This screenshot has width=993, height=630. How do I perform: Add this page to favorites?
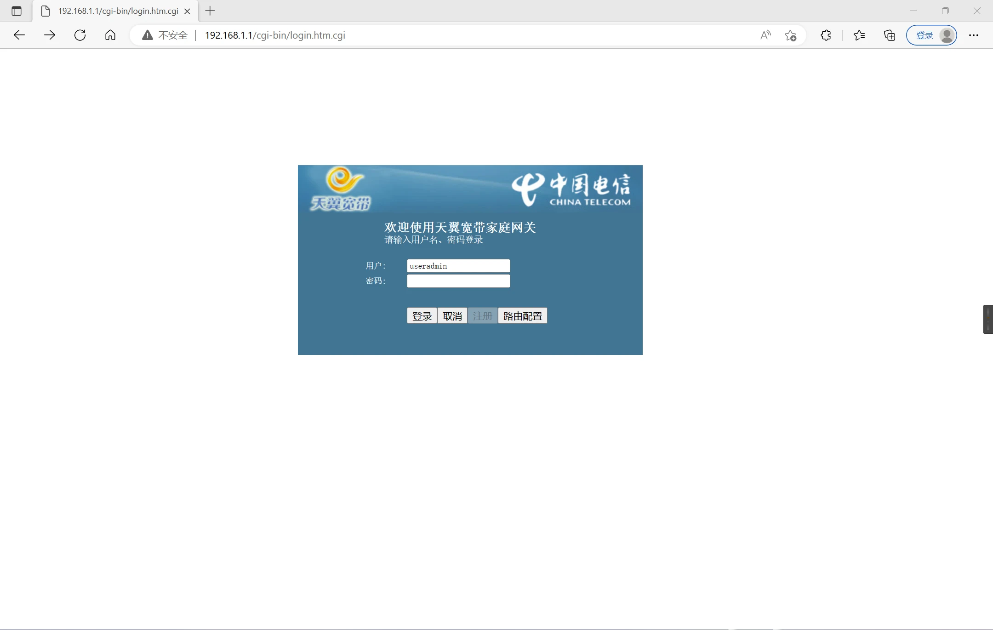click(x=791, y=35)
